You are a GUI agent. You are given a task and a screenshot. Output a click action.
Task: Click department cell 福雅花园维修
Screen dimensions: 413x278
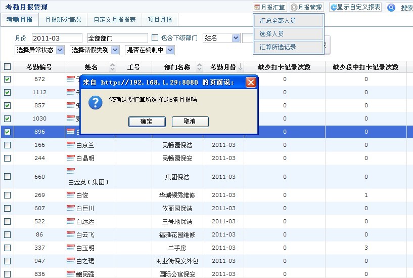click(x=177, y=234)
